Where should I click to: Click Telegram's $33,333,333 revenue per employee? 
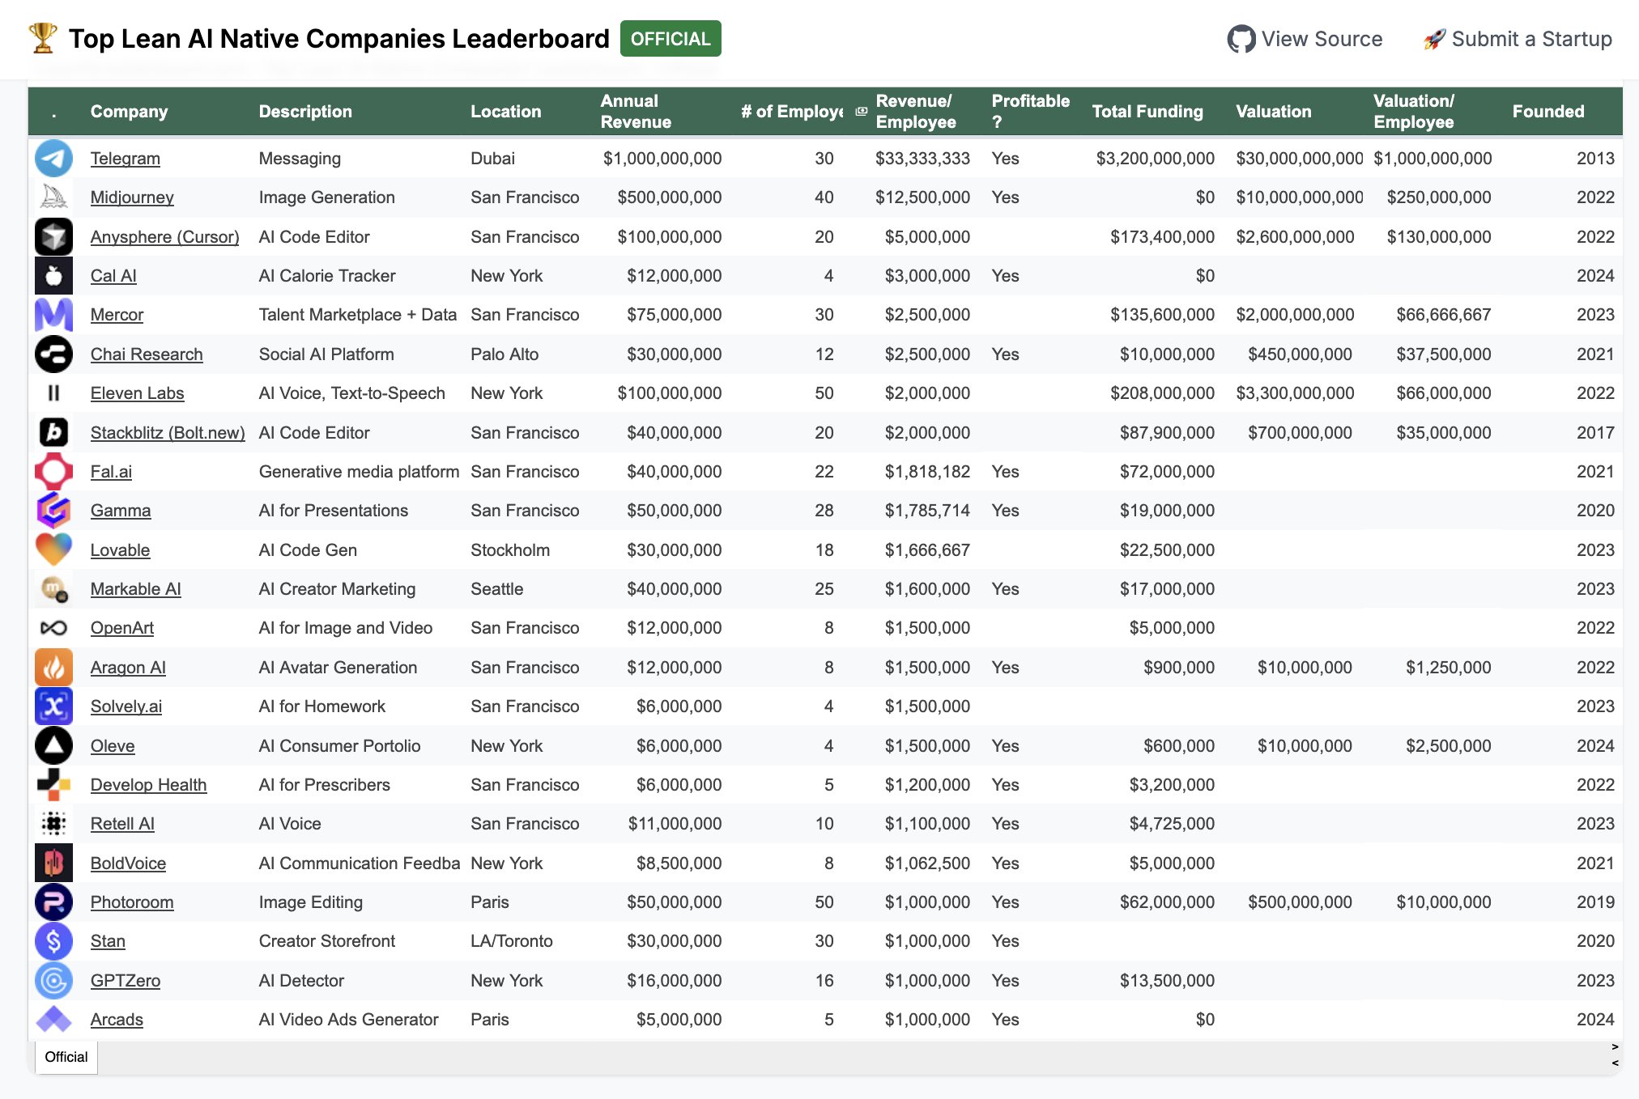coord(922,159)
